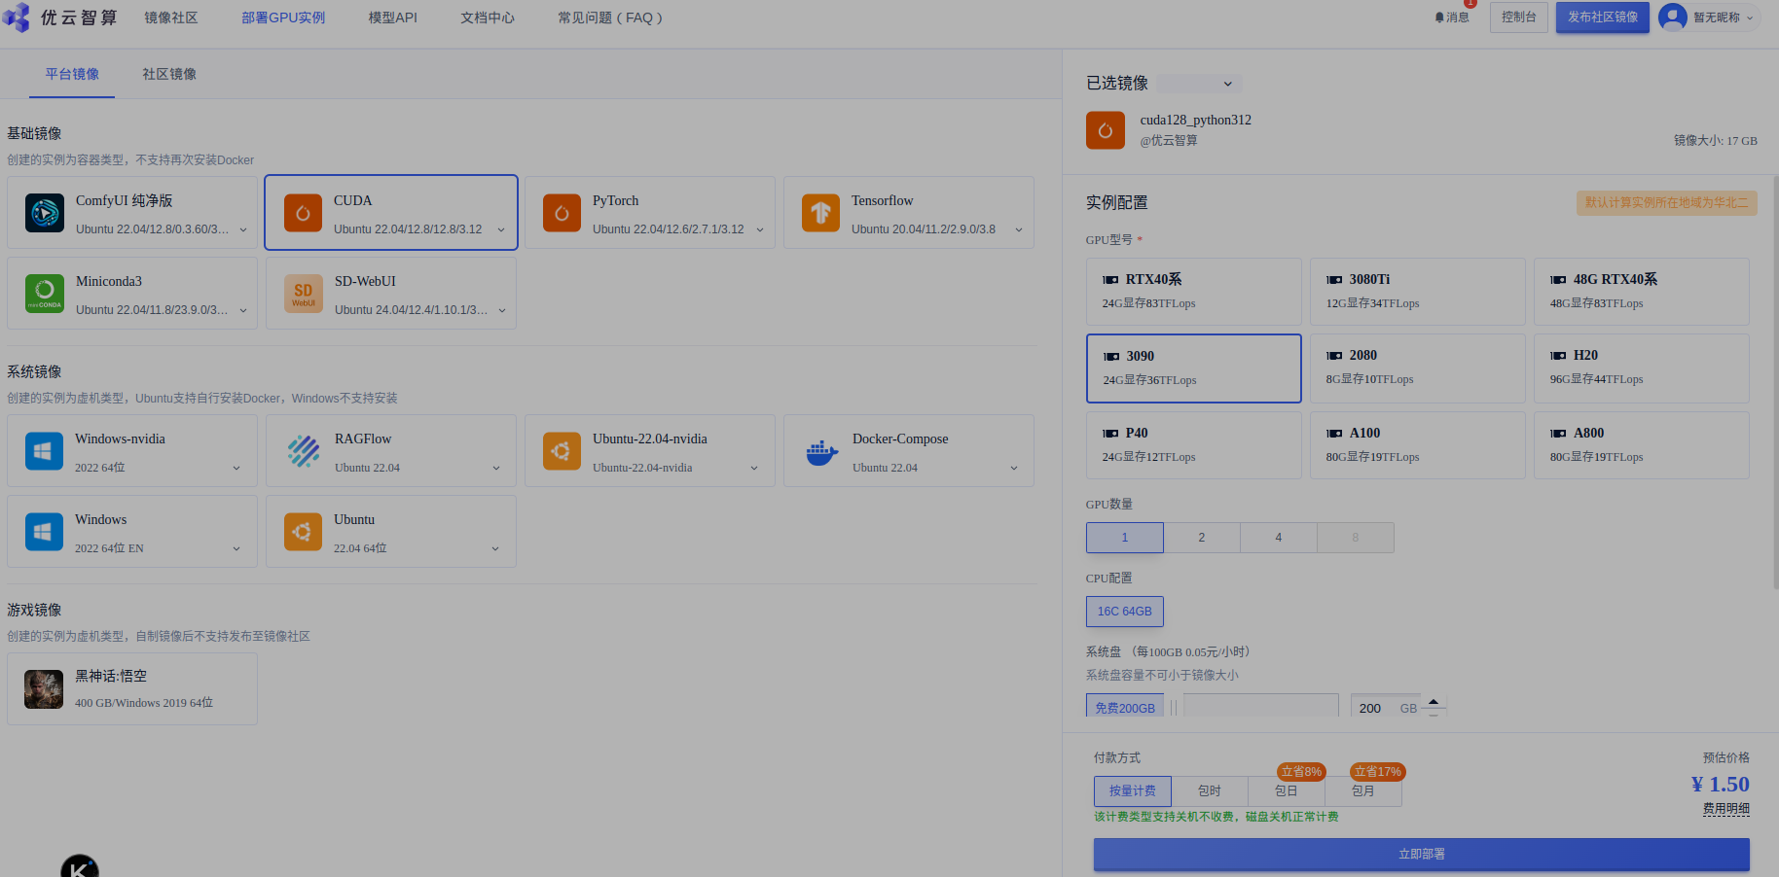Open 镜像社区 in the top navigation

171,18
